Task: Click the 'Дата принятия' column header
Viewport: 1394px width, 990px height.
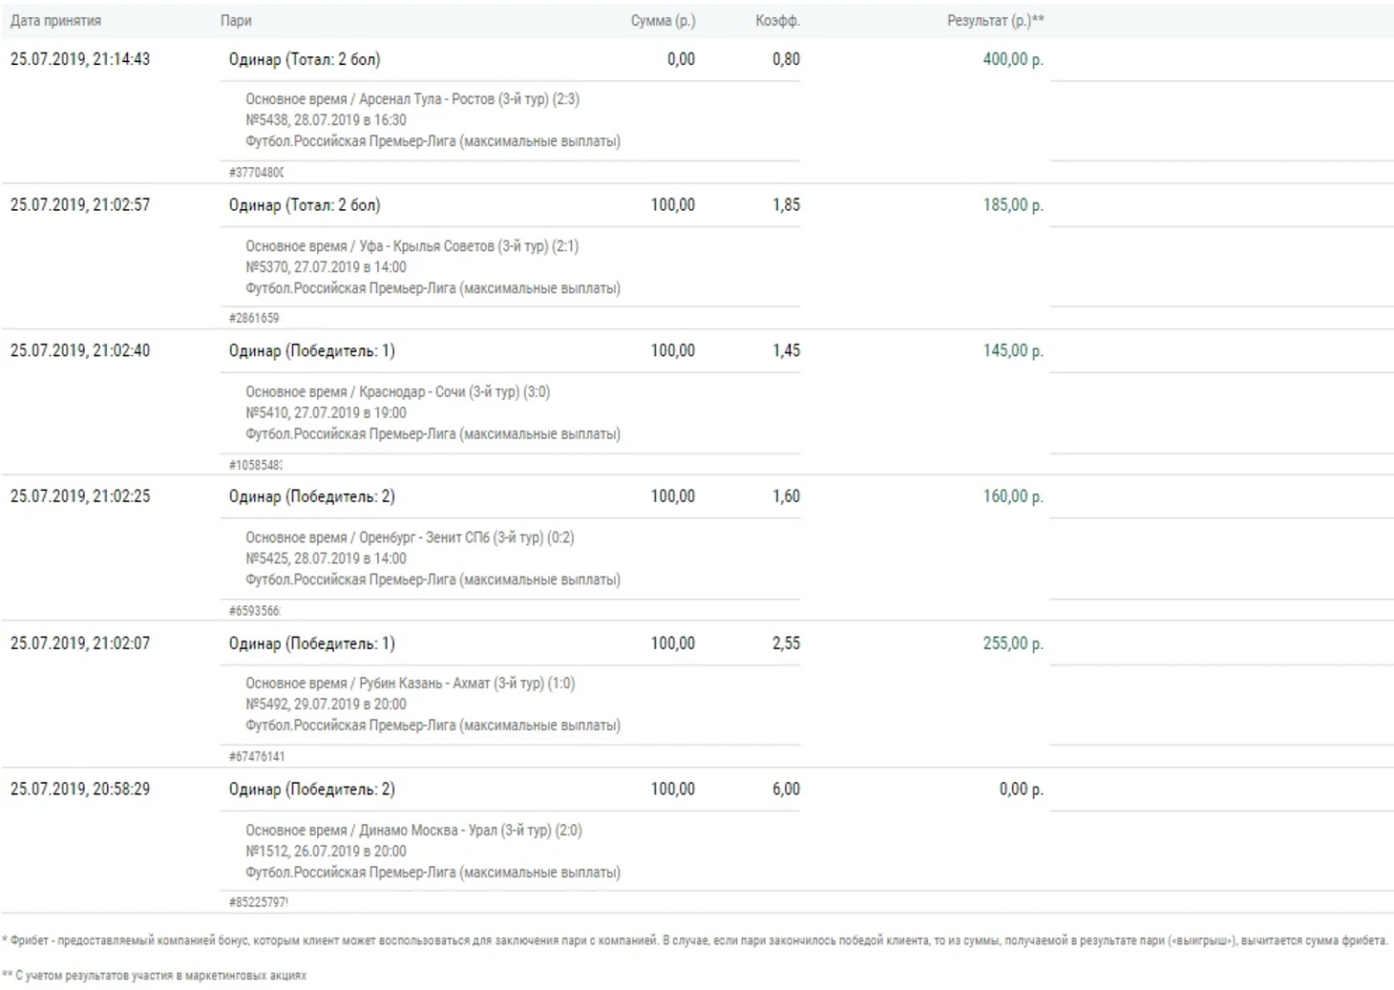Action: [x=55, y=20]
